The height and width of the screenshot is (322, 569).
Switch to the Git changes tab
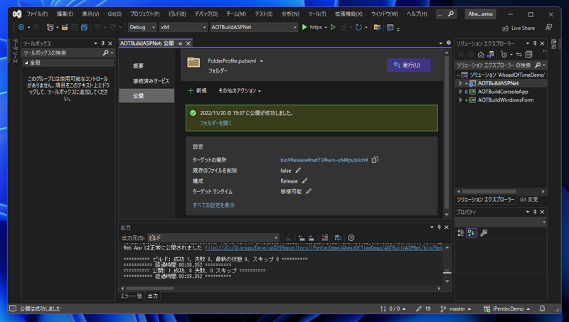(x=528, y=200)
